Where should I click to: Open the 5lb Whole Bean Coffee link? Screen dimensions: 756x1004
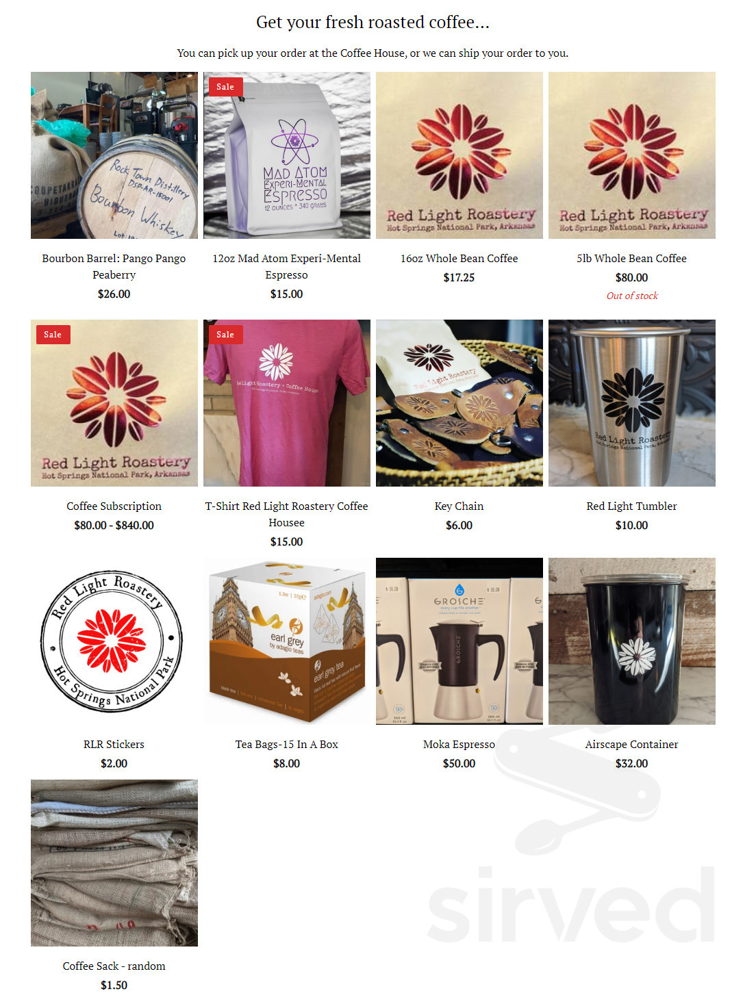click(632, 258)
